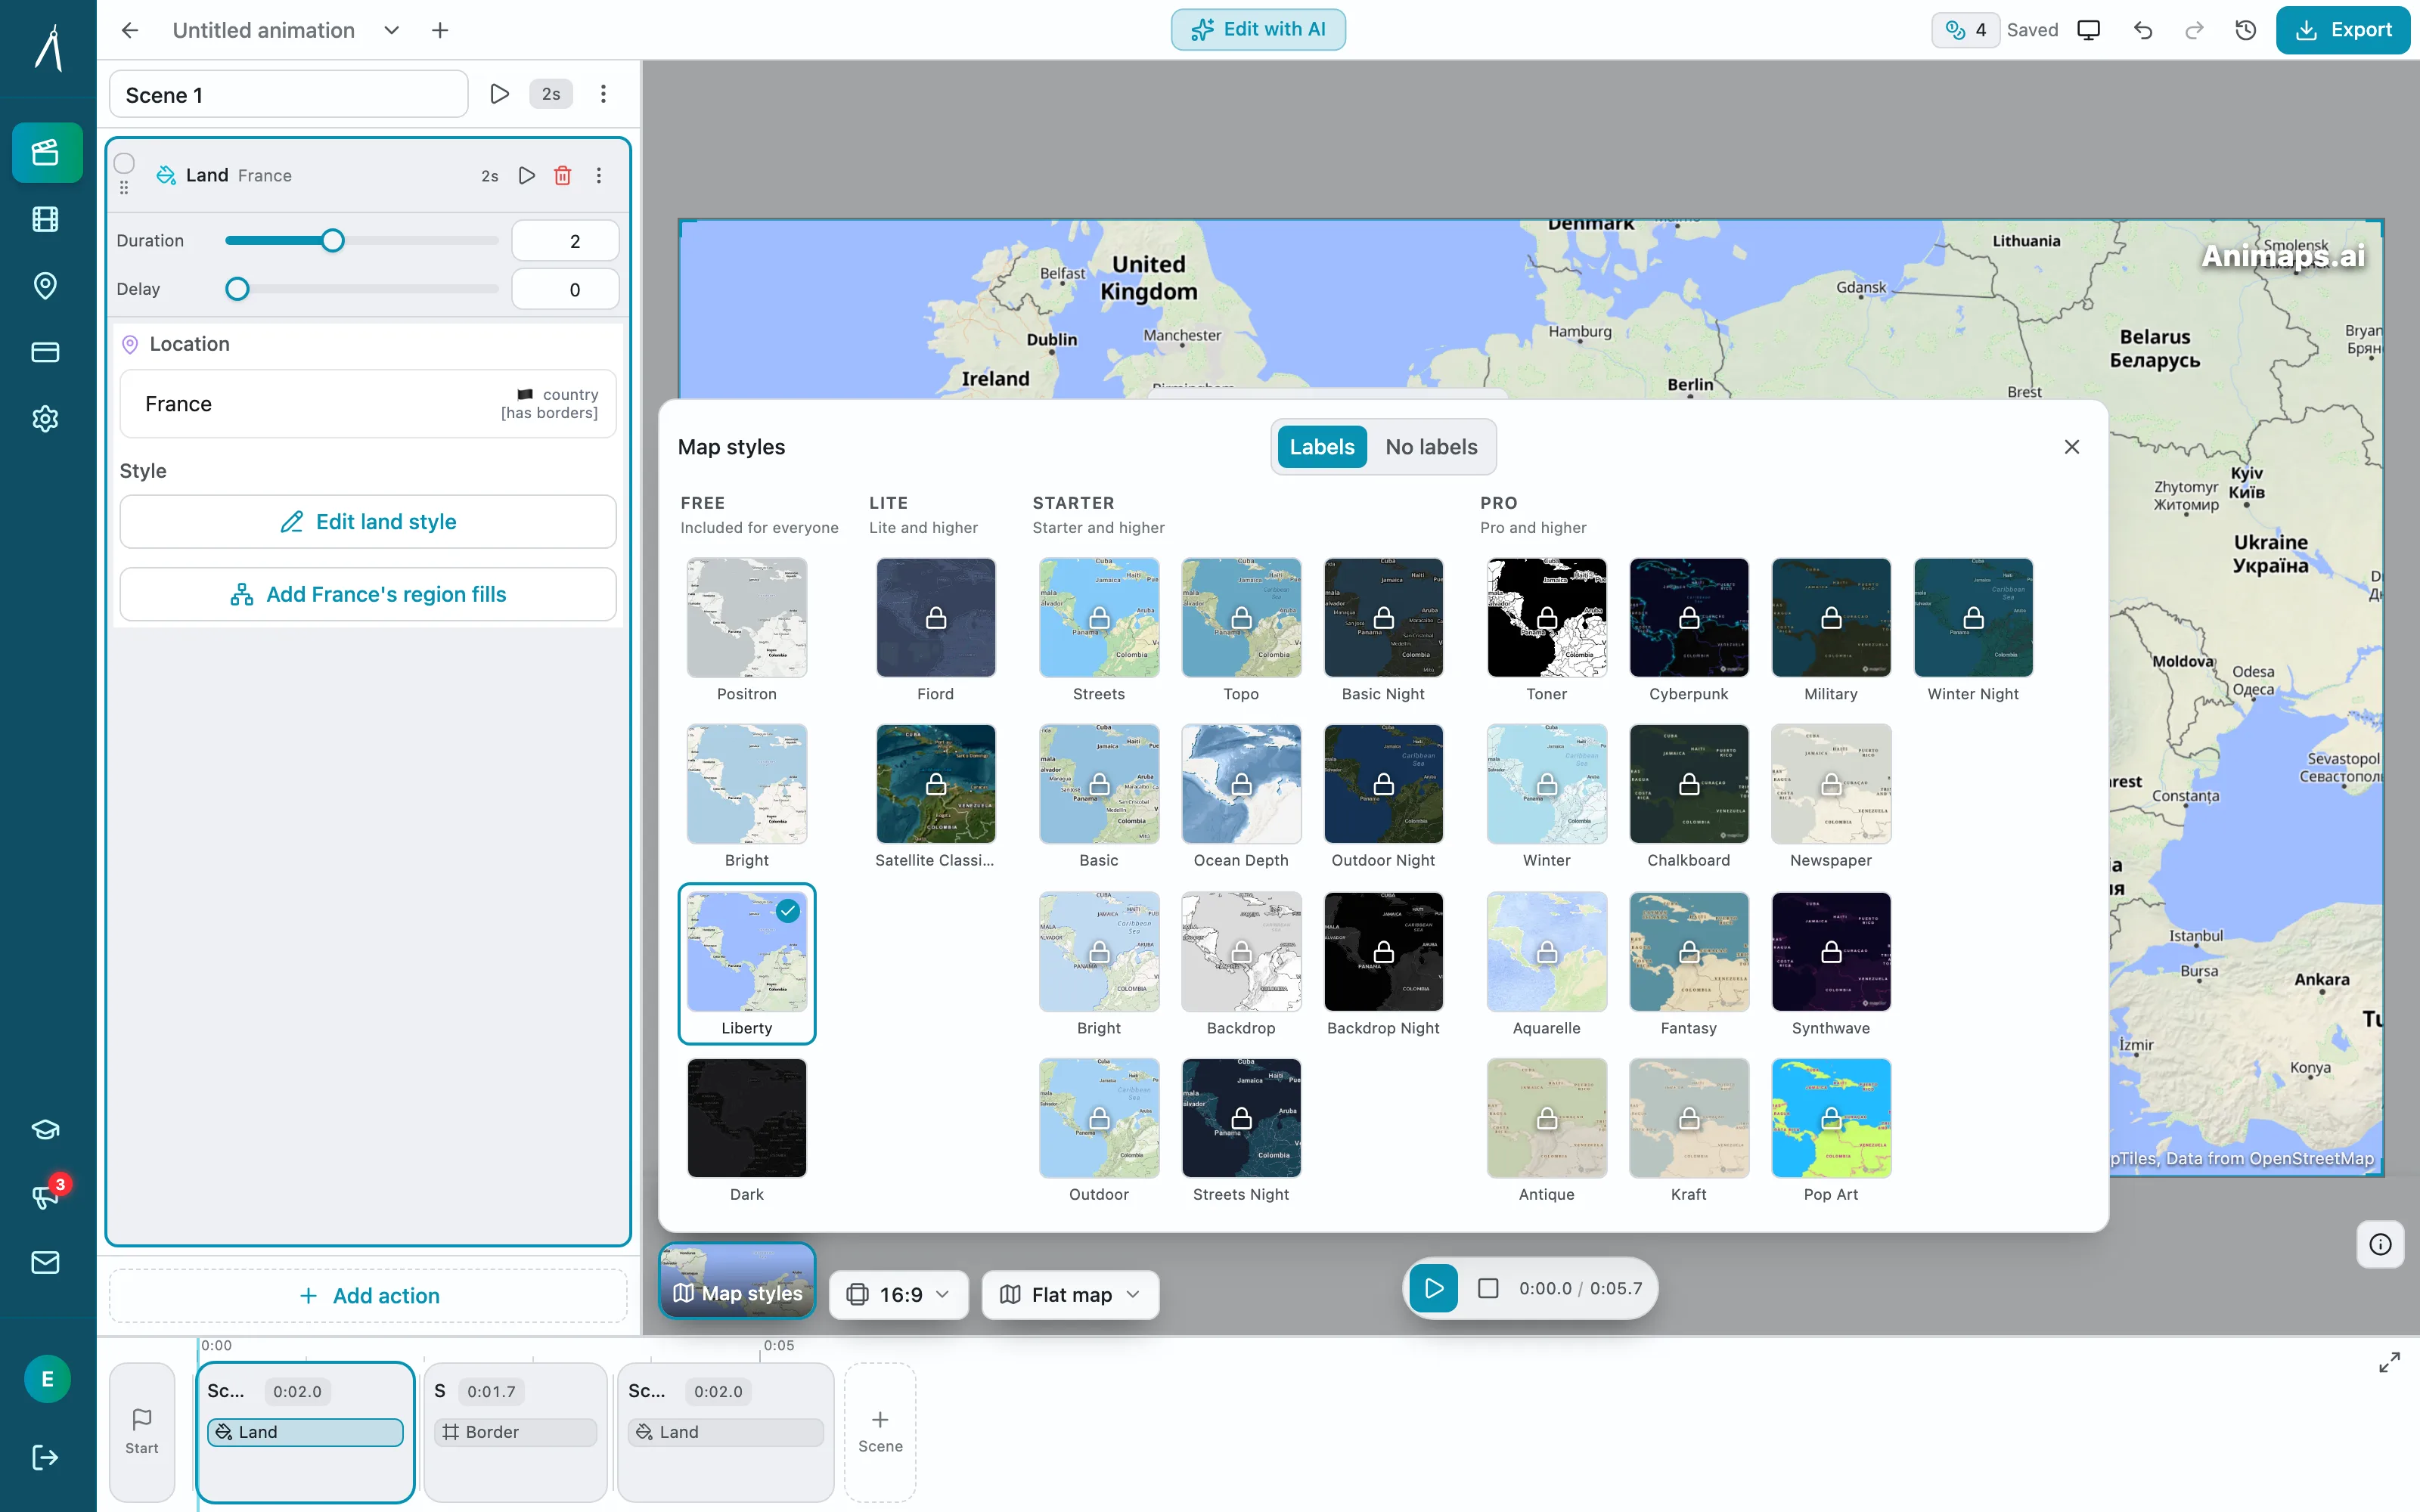The image size is (2420, 1512).
Task: Select the free Bright map style
Action: pos(747,797)
